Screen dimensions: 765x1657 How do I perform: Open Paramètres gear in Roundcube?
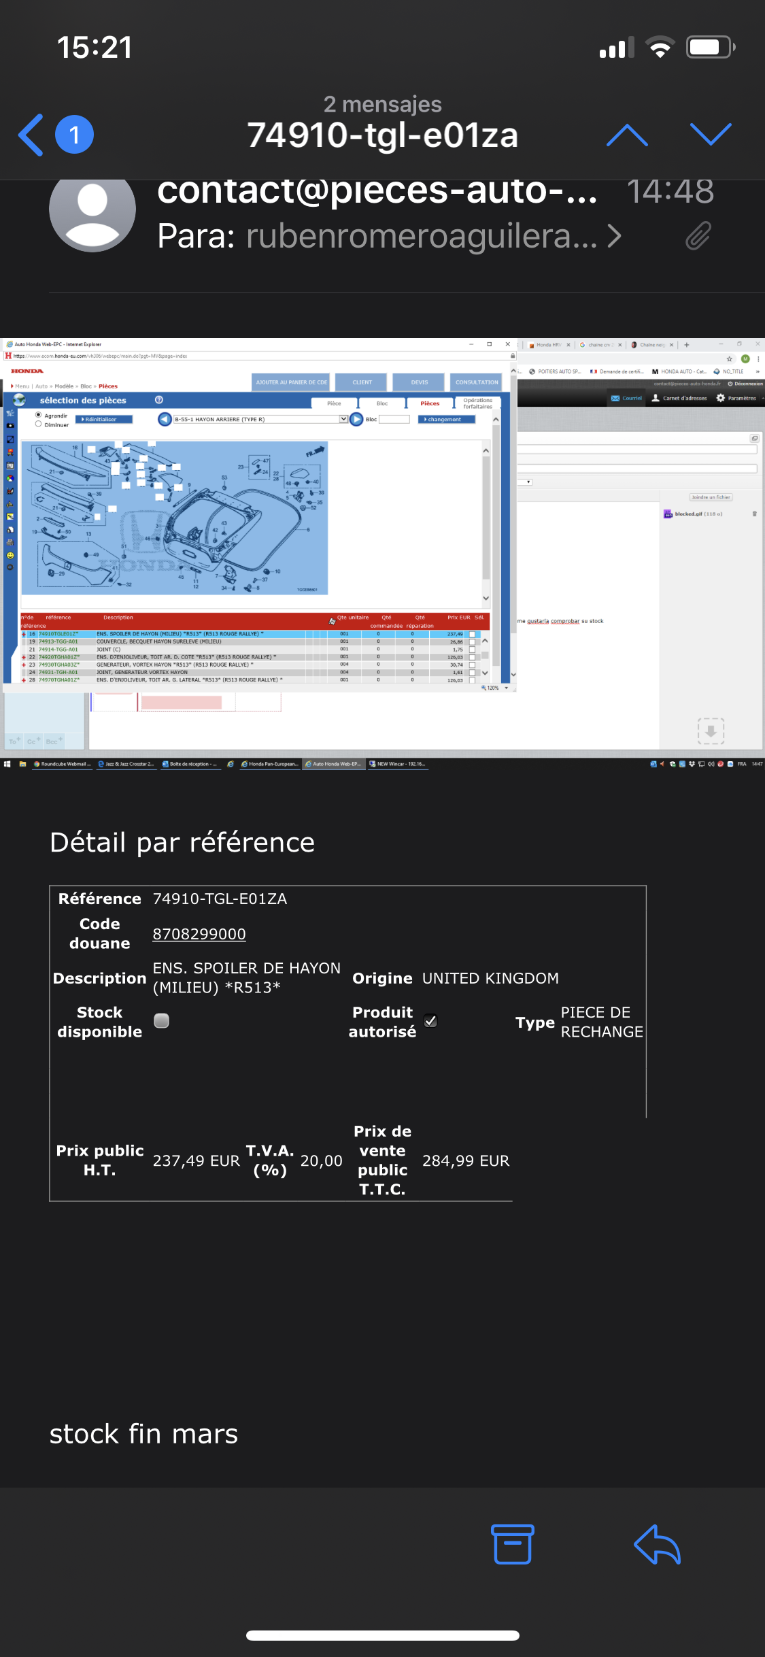736,398
